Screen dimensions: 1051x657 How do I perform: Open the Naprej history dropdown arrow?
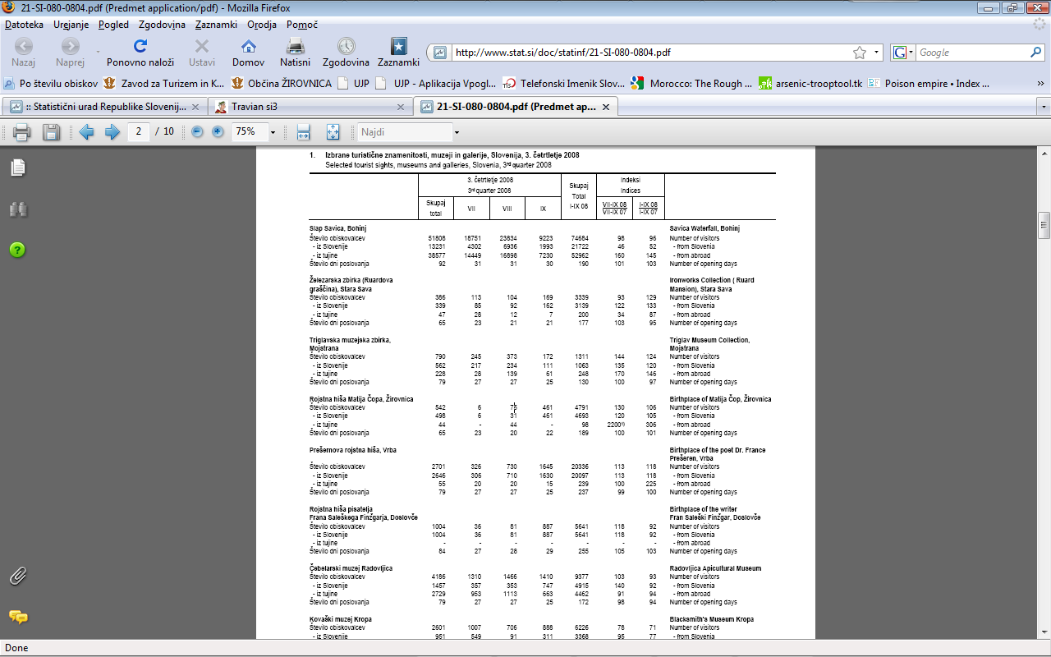click(97, 51)
